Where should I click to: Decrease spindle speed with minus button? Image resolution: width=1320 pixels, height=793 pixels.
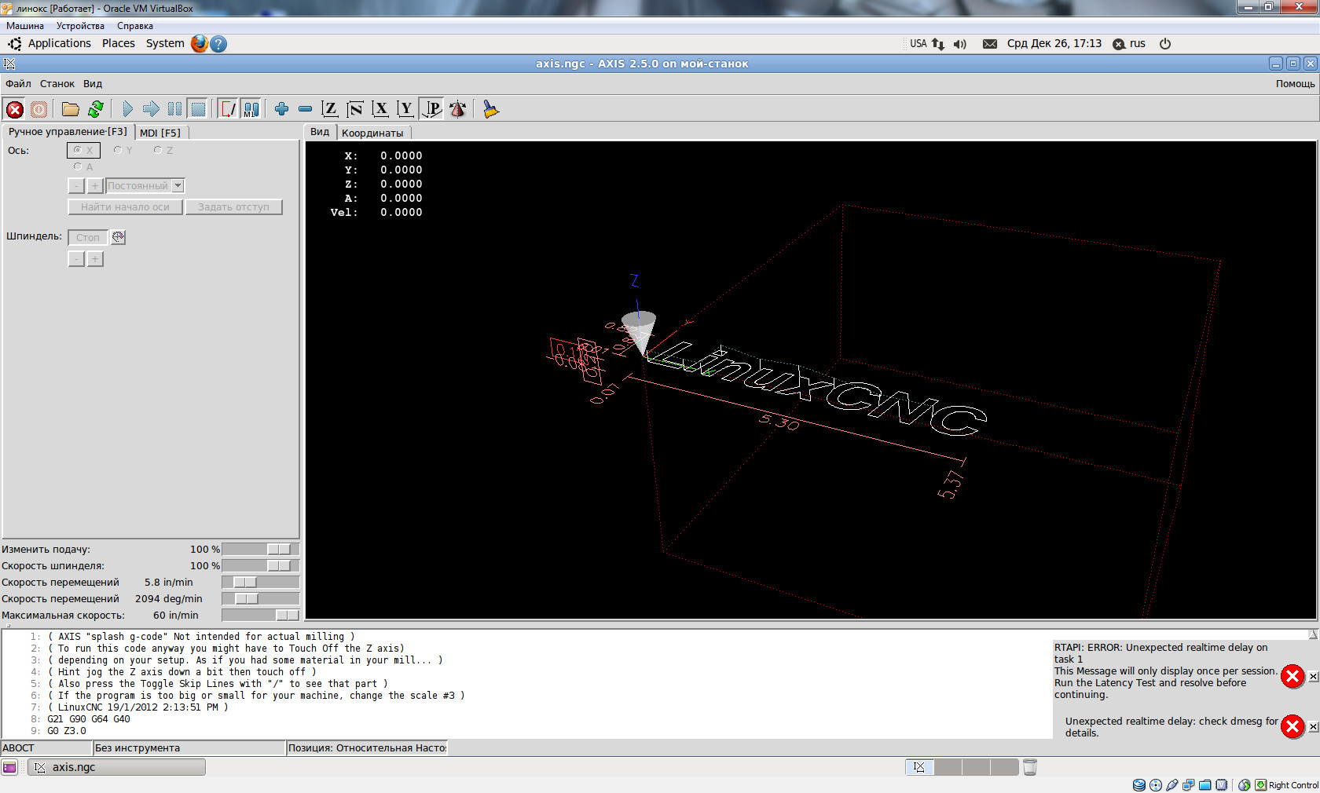[x=76, y=259]
